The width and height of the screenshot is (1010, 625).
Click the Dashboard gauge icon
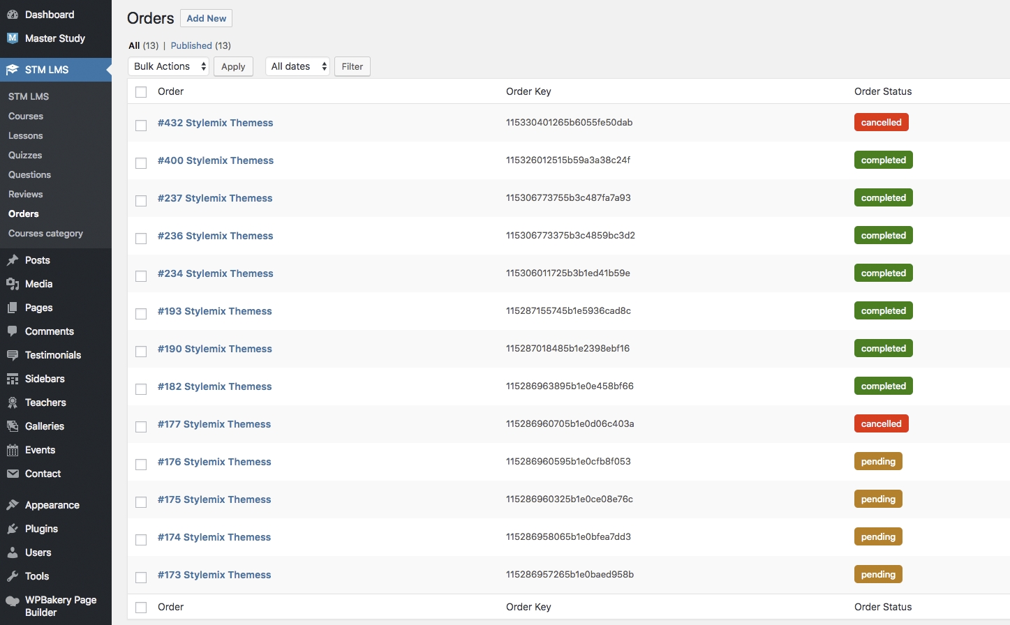click(x=13, y=15)
